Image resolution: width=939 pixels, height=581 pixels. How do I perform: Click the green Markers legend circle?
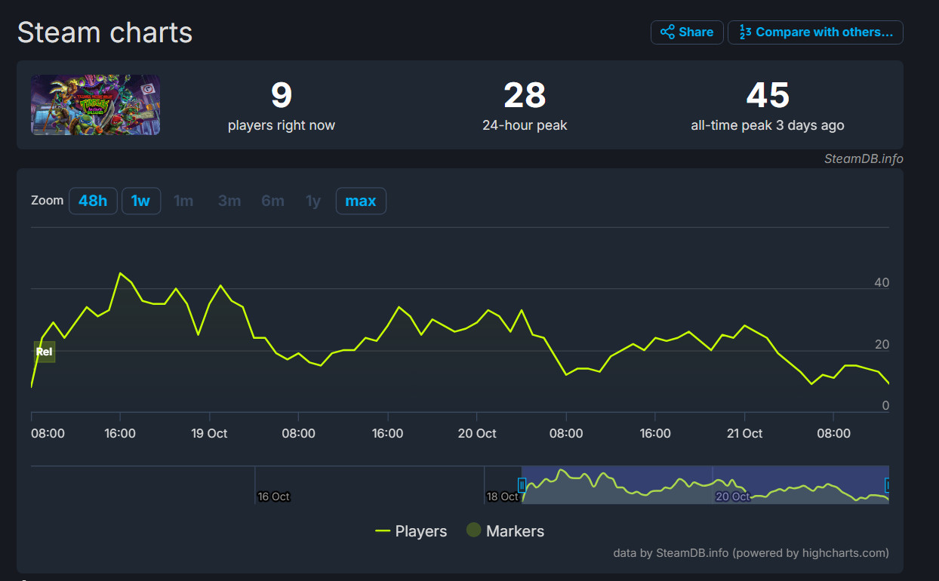pyautogui.click(x=473, y=530)
